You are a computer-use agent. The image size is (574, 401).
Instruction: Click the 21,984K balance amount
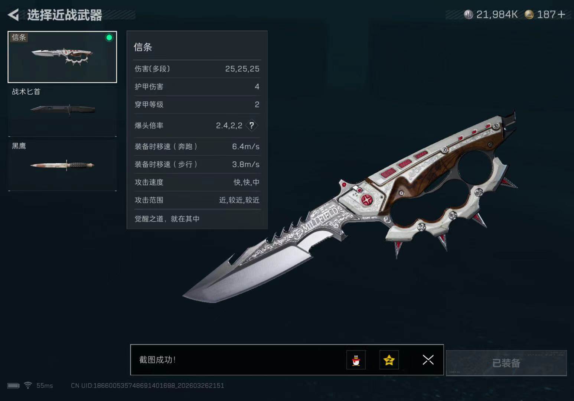coord(497,14)
